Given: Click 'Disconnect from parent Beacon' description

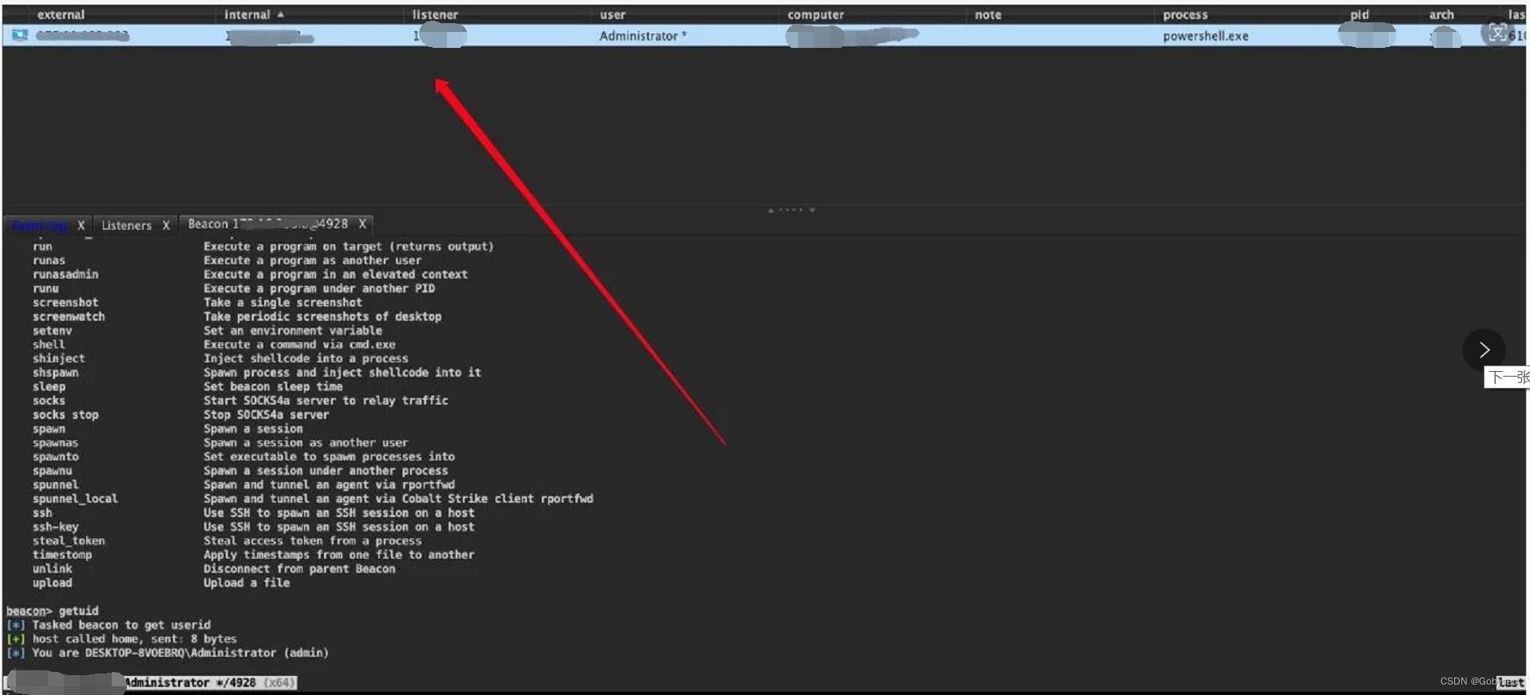Looking at the screenshot, I should click(x=299, y=569).
